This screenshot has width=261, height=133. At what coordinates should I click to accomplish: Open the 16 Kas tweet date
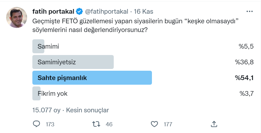pos(143,11)
